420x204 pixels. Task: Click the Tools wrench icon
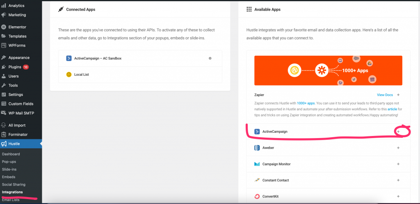4,86
